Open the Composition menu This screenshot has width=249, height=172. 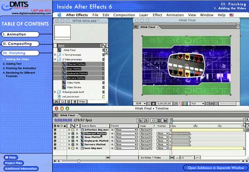click(x=124, y=15)
